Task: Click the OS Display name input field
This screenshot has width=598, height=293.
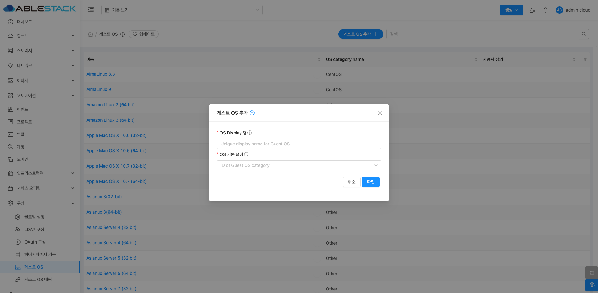Action: click(299, 144)
